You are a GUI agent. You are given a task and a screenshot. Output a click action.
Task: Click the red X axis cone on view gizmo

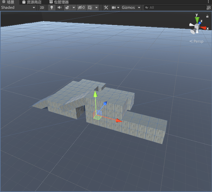[204, 28]
